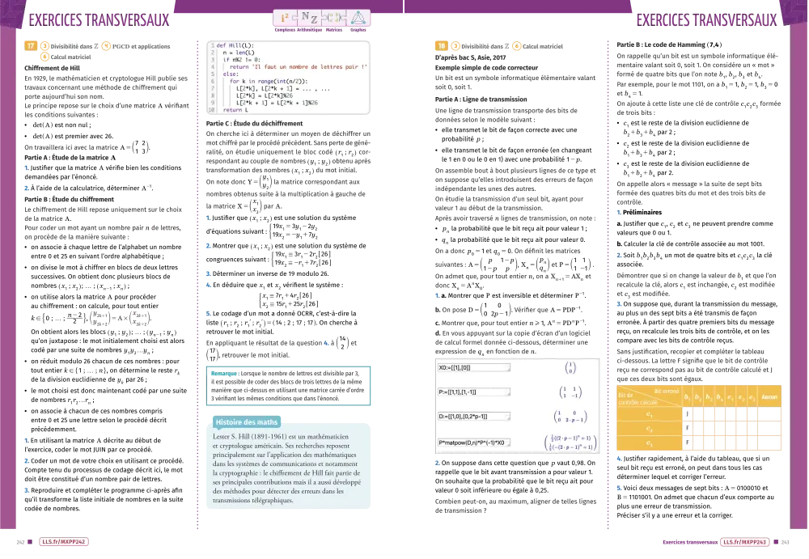The width and height of the screenshot is (809, 559).
Task: Click the Histoire des maths heading tab
Action: tap(247, 421)
